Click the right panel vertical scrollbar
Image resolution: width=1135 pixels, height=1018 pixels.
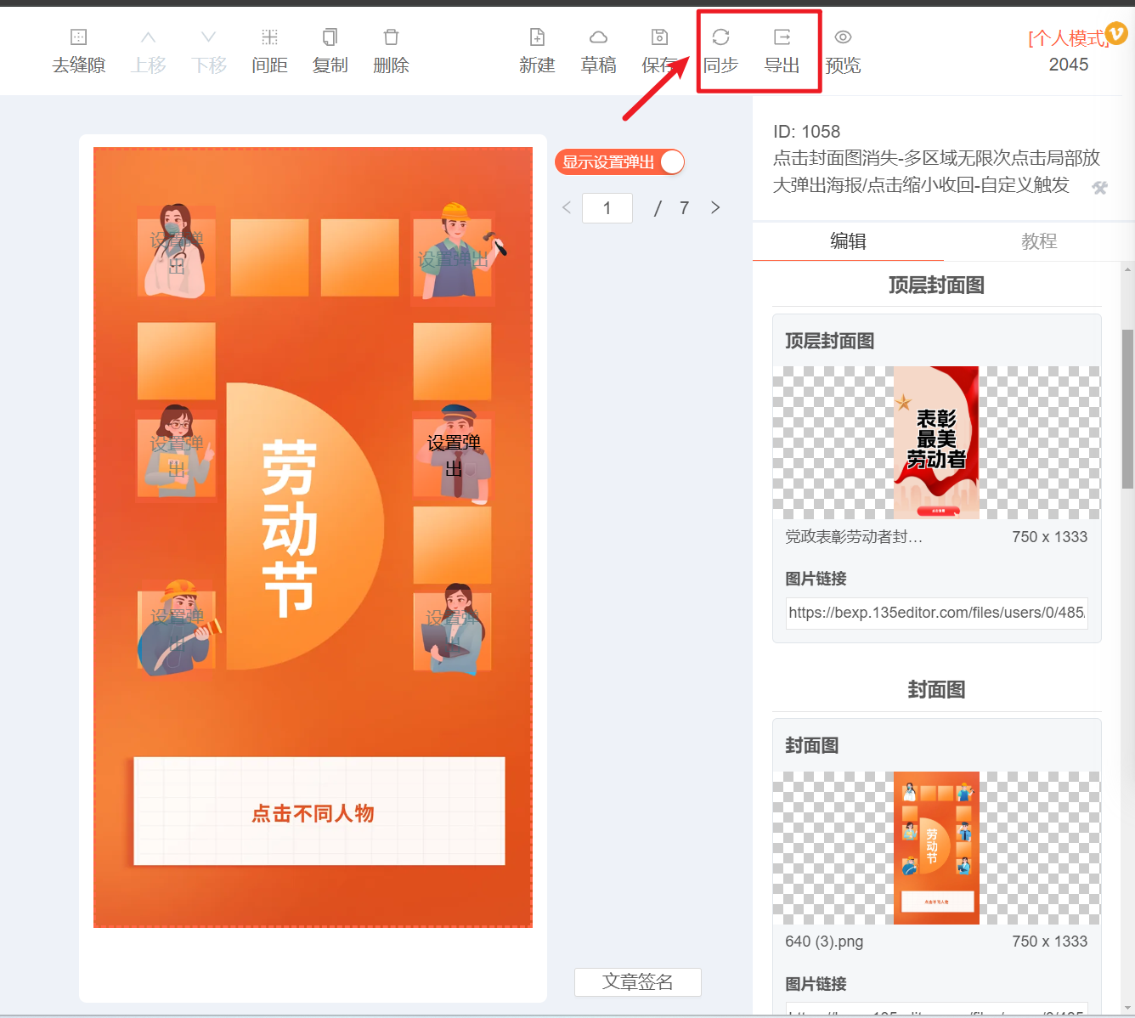pos(1127,408)
